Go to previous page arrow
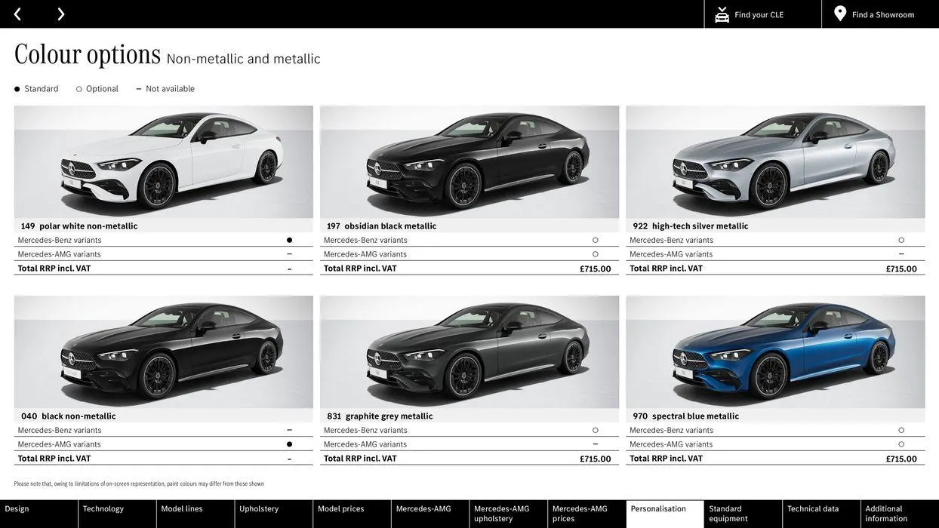939x528 pixels. [x=17, y=14]
